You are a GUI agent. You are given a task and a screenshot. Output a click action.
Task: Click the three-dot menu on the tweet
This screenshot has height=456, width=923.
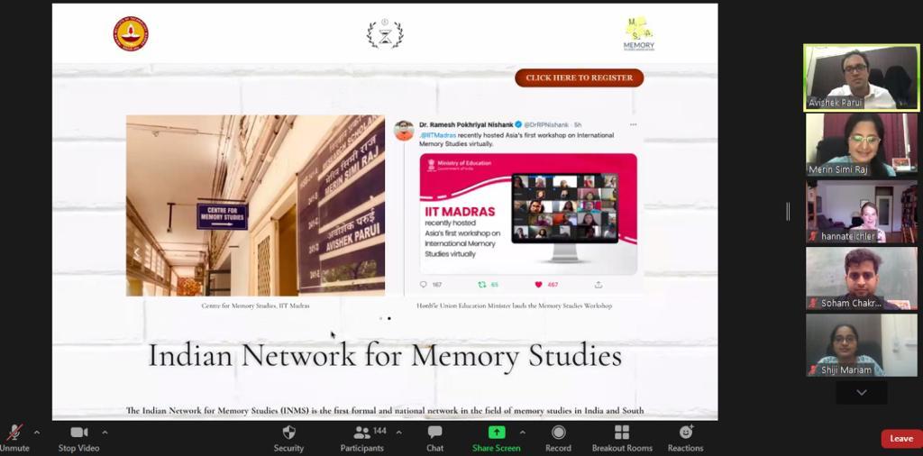click(x=633, y=124)
